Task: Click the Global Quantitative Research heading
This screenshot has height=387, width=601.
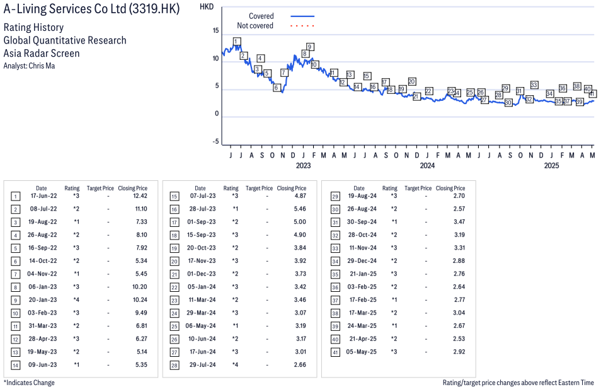Action: [x=65, y=40]
